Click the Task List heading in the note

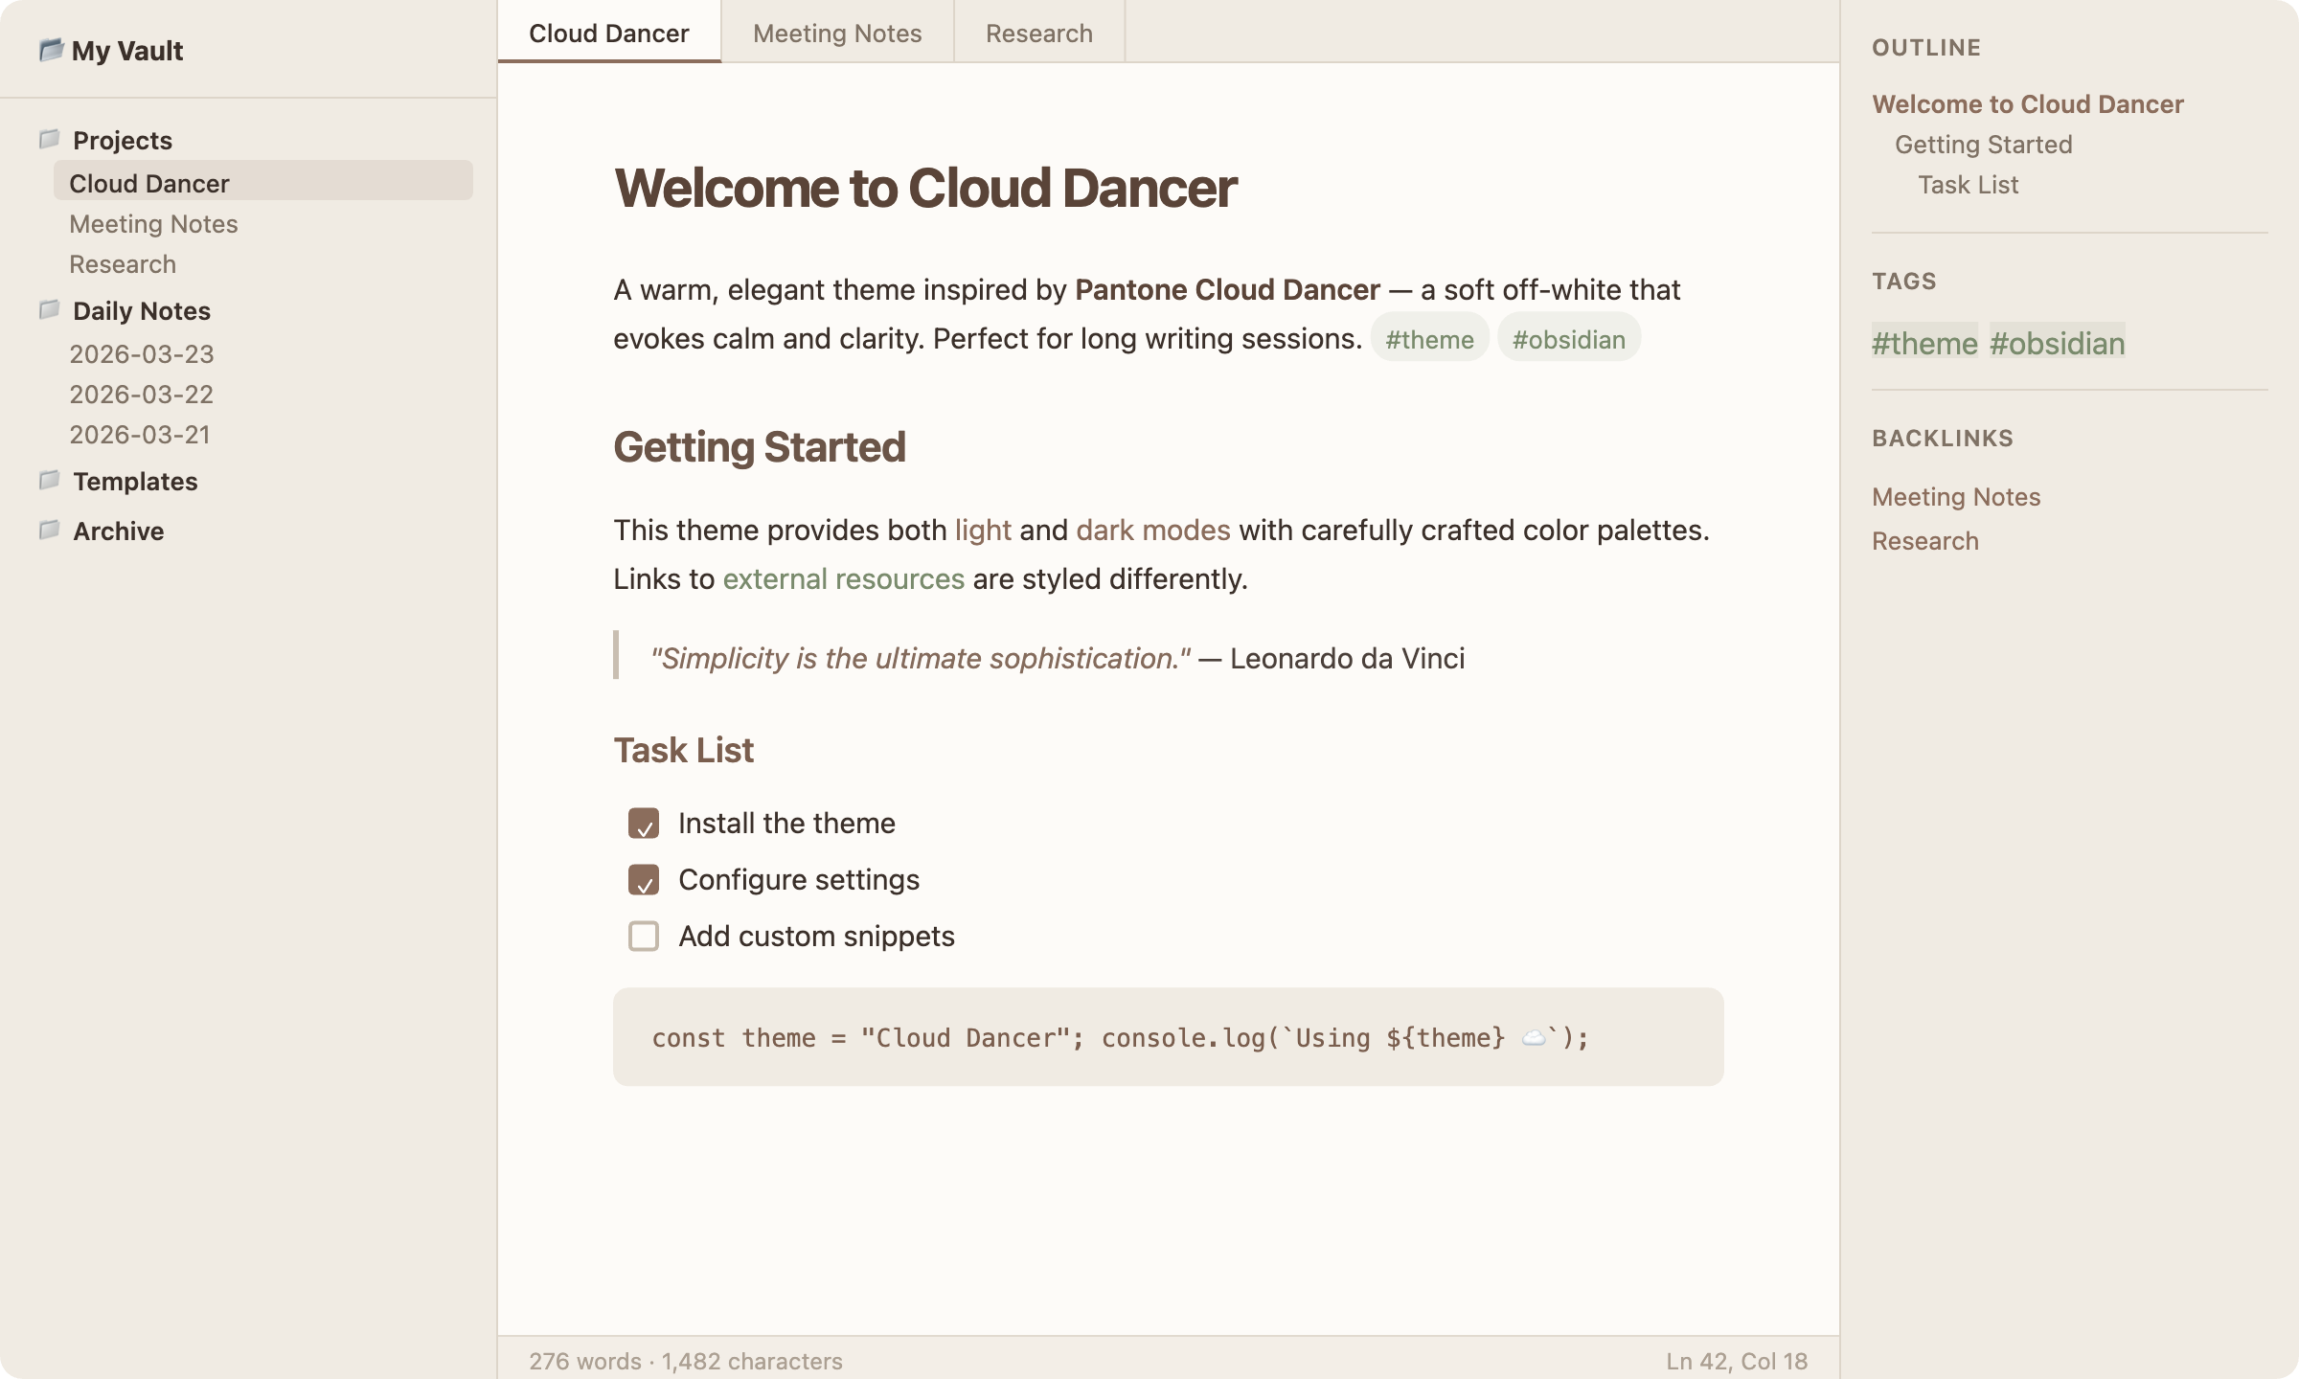pyautogui.click(x=684, y=750)
